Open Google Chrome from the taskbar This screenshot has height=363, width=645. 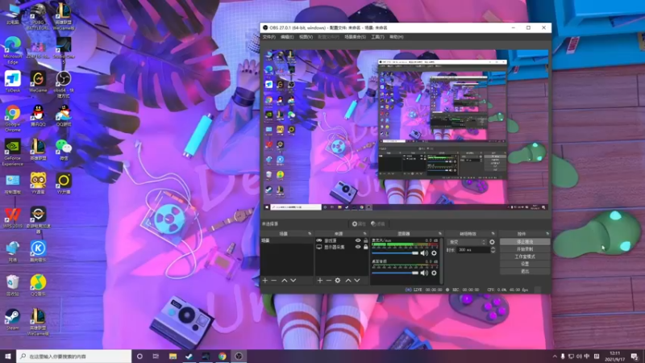click(x=223, y=357)
